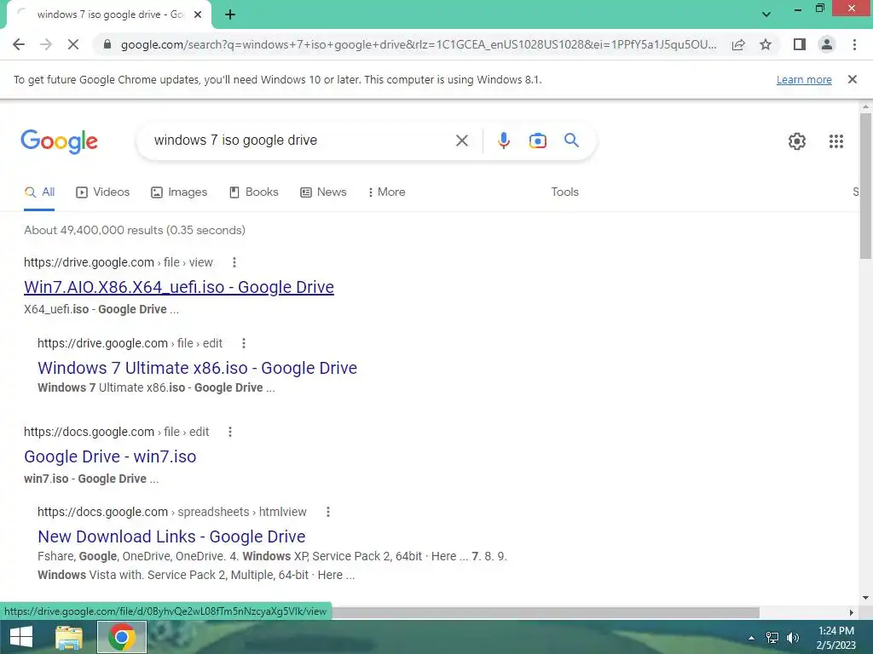Open options for Windows 7 Ultimate result
The width and height of the screenshot is (873, 654).
tap(243, 343)
